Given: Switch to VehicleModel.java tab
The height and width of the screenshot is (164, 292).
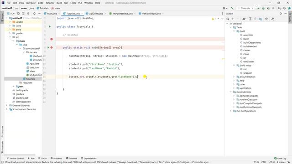Looking at the screenshot, I should (151, 14).
